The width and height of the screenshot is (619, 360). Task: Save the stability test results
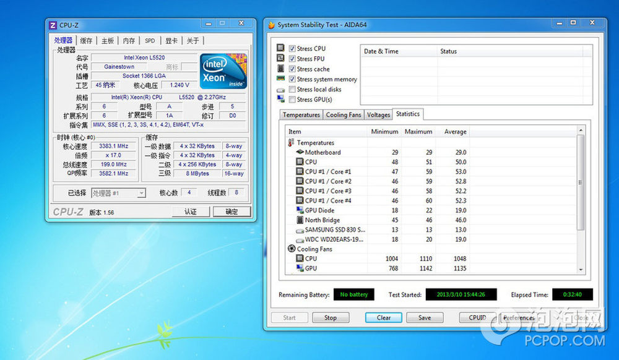425,317
